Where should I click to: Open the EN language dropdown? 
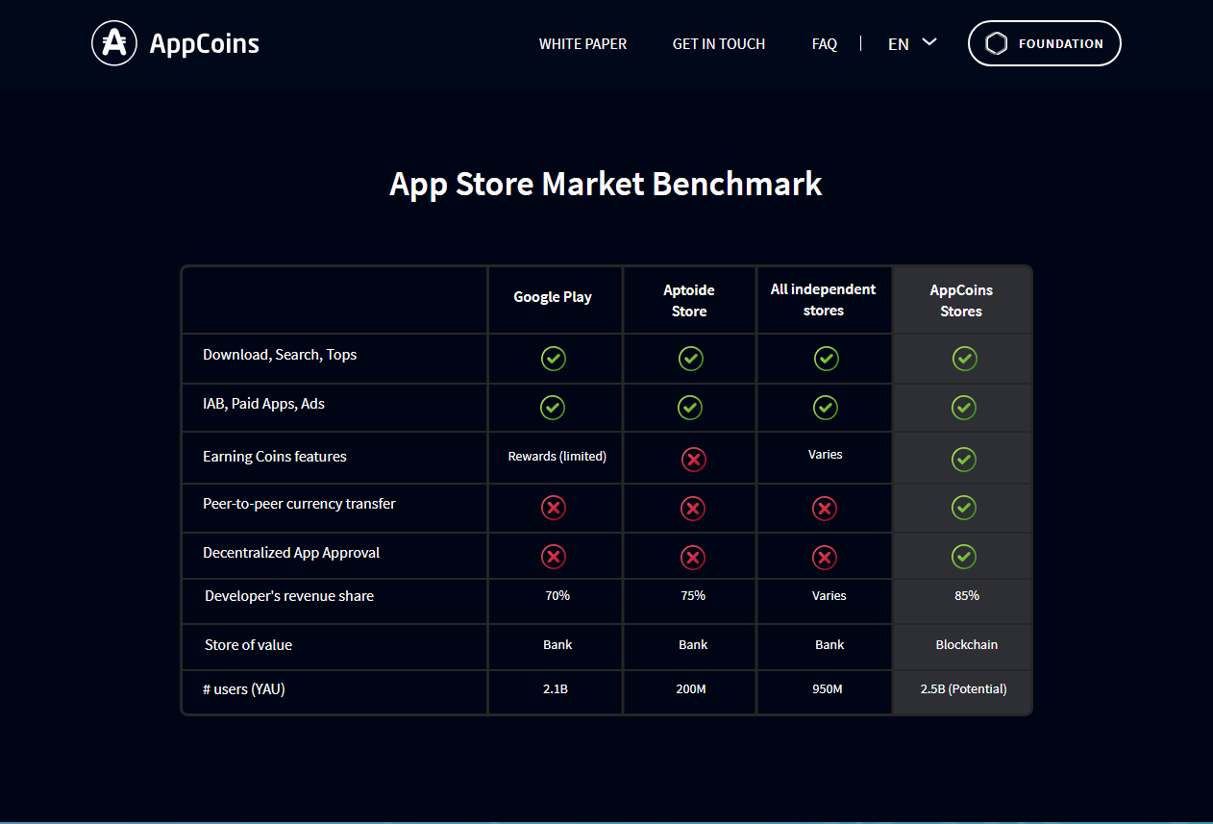coord(912,43)
